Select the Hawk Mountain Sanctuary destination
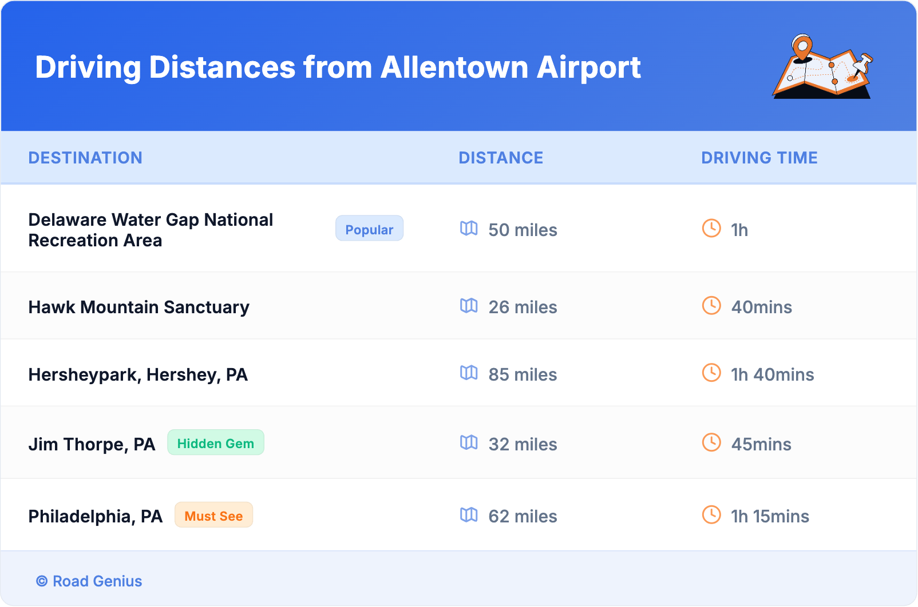This screenshot has height=607, width=918. [139, 308]
